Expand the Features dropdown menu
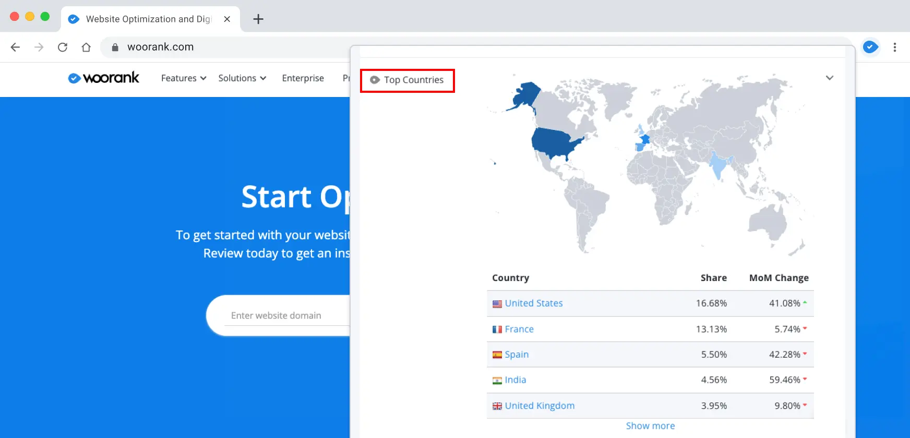 (184, 78)
